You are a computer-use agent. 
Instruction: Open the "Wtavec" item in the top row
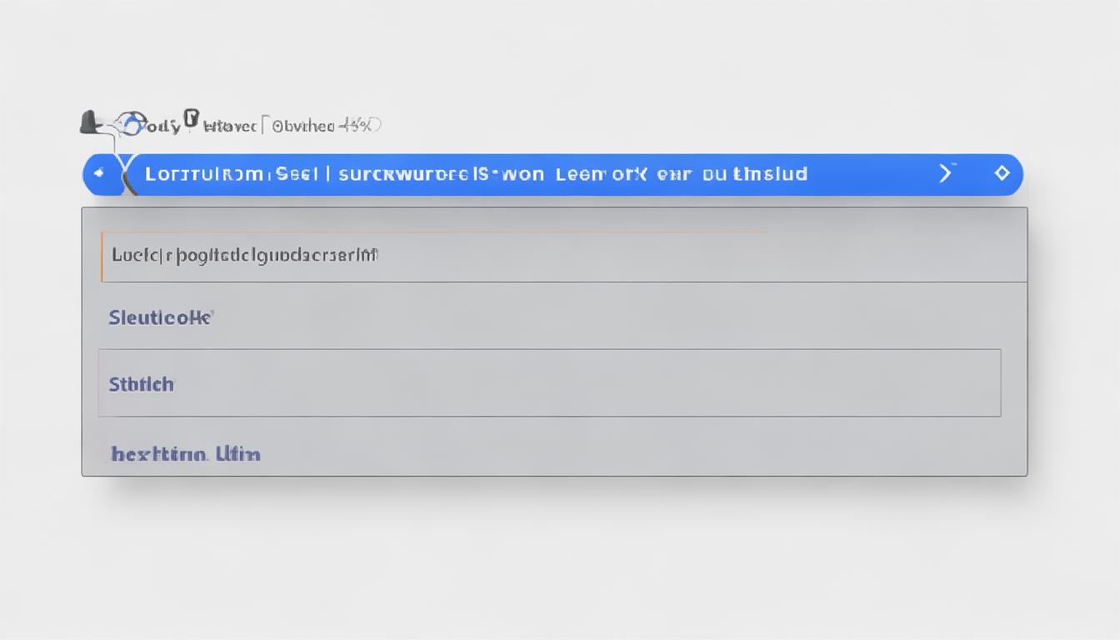click(231, 127)
